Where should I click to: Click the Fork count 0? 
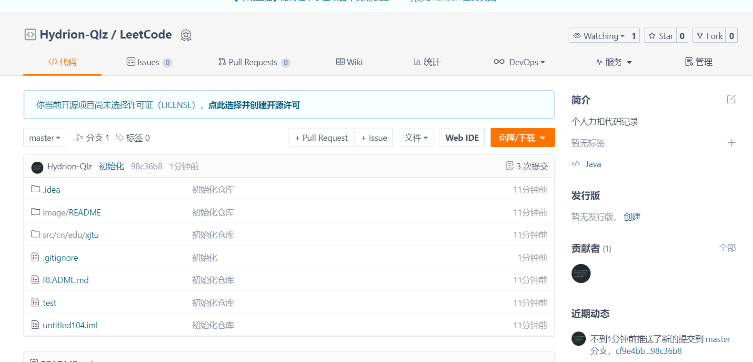point(732,36)
